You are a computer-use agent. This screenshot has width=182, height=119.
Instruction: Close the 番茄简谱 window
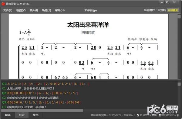pos(174,2)
